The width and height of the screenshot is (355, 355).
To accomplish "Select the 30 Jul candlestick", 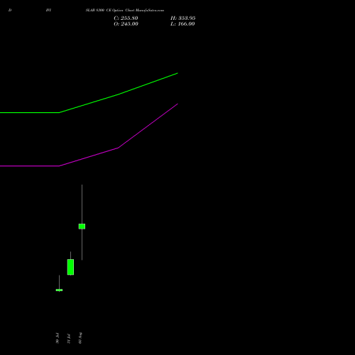I will [x=59, y=290].
